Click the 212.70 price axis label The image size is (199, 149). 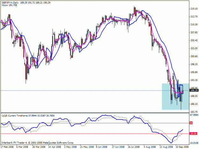[194, 17]
